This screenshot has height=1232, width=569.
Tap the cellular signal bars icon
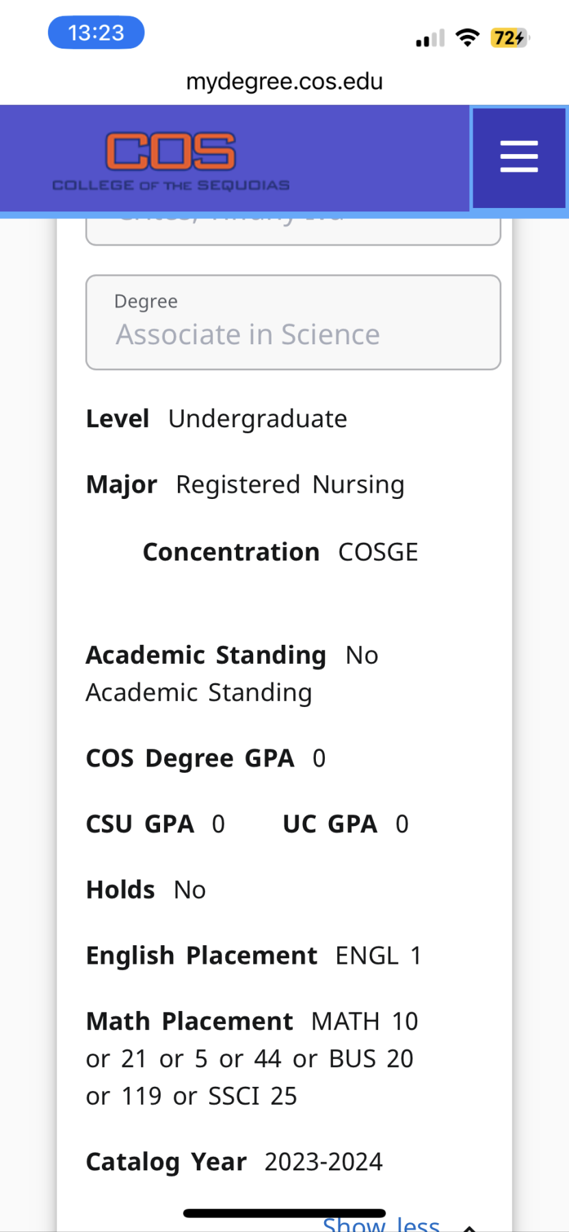[430, 38]
